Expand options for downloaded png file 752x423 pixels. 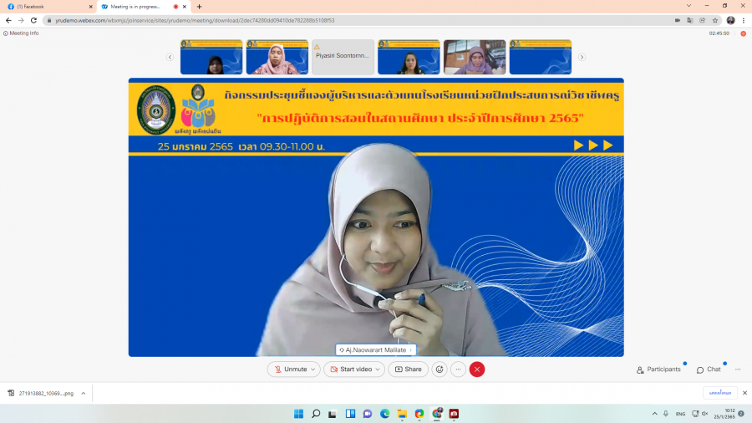(x=83, y=393)
